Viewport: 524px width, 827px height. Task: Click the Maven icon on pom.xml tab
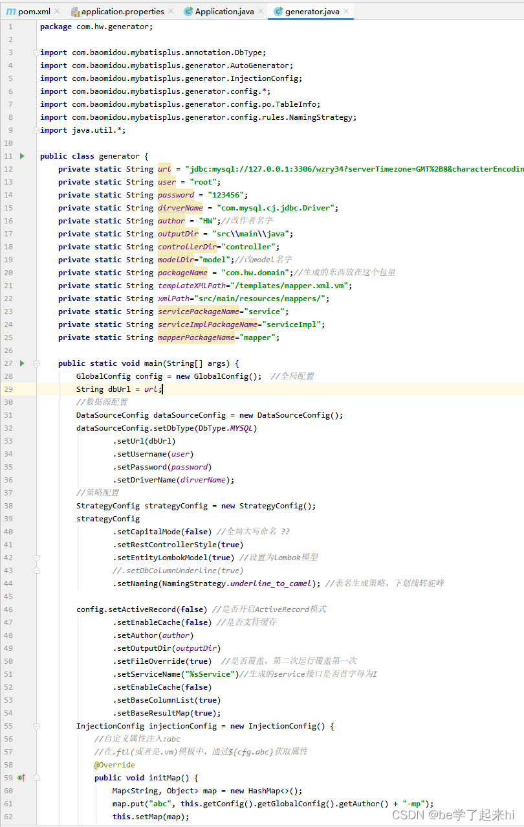11,12
